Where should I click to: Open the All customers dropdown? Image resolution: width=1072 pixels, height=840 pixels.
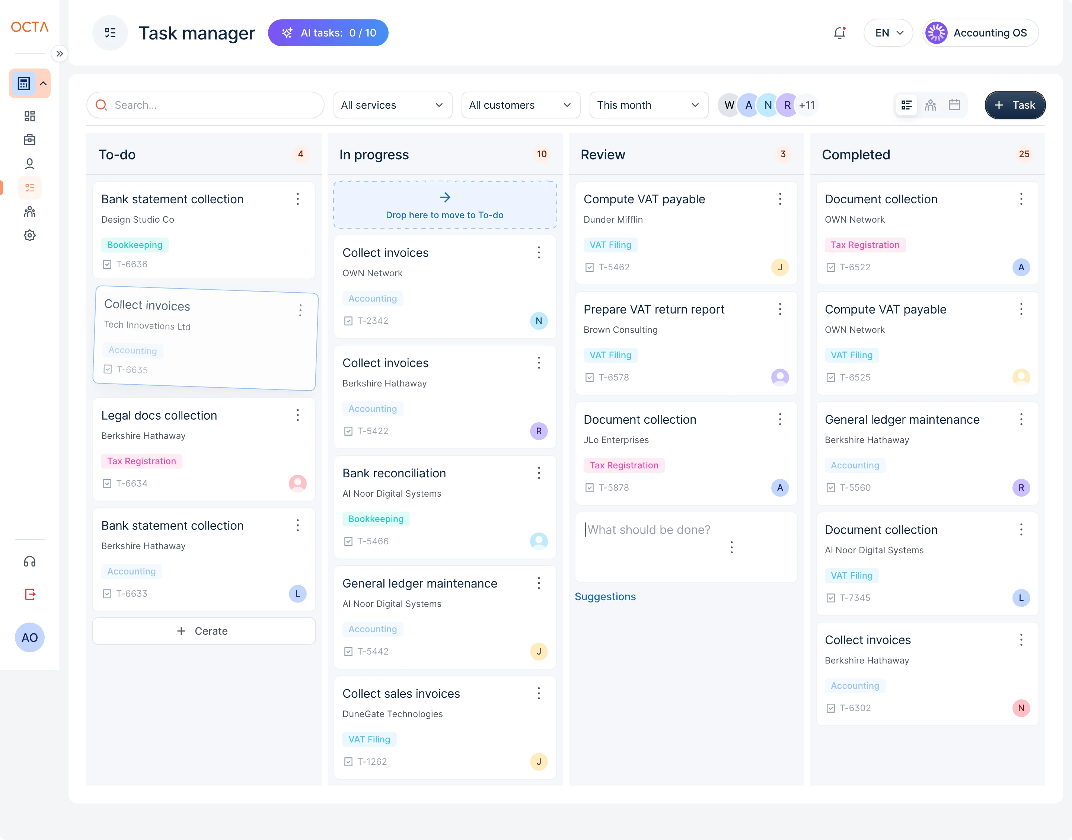tap(520, 105)
